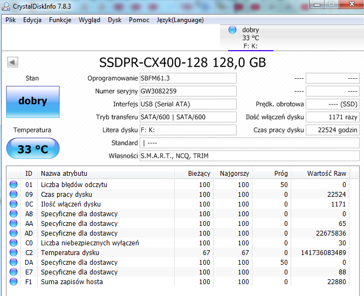Click the previous disk arrow button
Viewport: 364px width, 296px height.
[x=12, y=62]
